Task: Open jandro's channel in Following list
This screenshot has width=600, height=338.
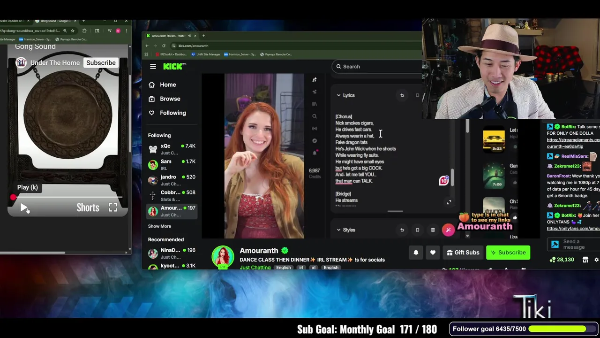Action: [x=172, y=180]
